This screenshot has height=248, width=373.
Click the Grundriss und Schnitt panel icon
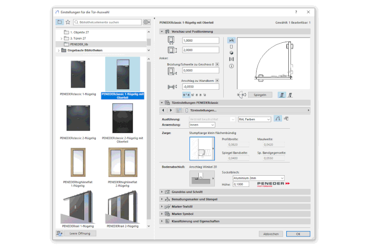(x=168, y=192)
